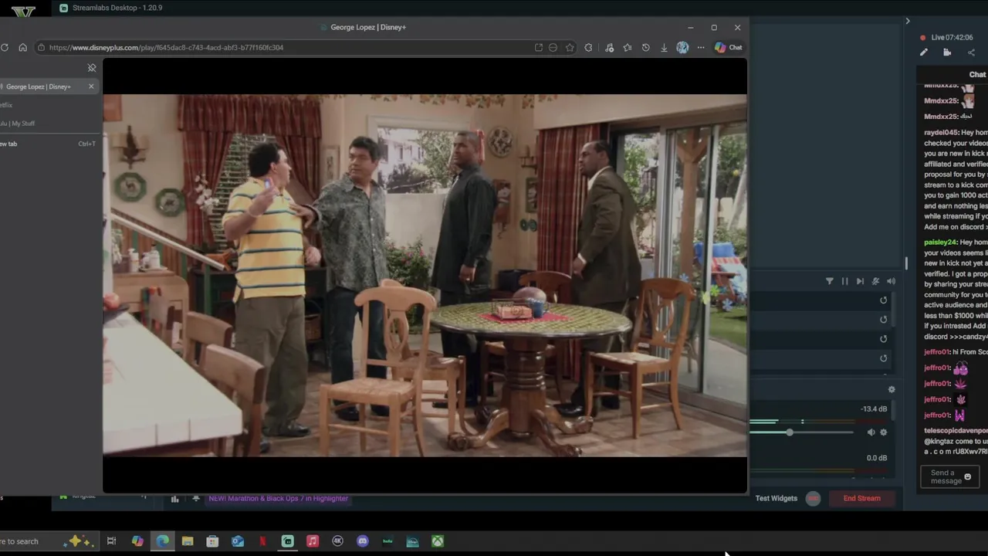Click the Send a message chat box
This screenshot has width=988, height=556.
[949, 476]
